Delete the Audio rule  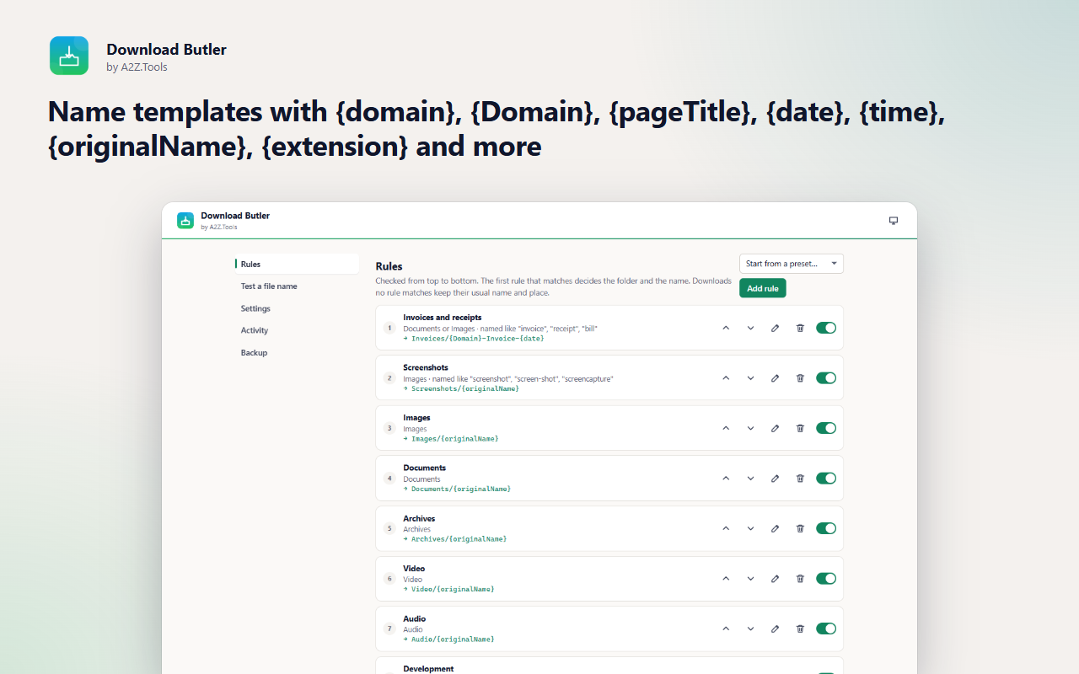click(x=800, y=629)
